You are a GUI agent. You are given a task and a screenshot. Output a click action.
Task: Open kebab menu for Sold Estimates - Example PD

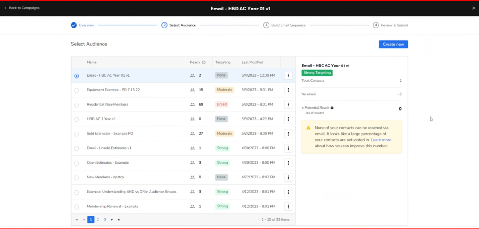pos(288,134)
